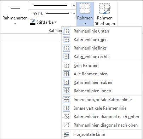
Task: Choose Horizontale Linie menu text
Action: (x=89, y=134)
